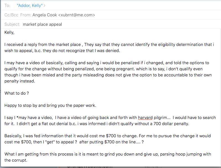221x168 pixels.
Task: Click the From: label in header
Action: coord(26,15)
